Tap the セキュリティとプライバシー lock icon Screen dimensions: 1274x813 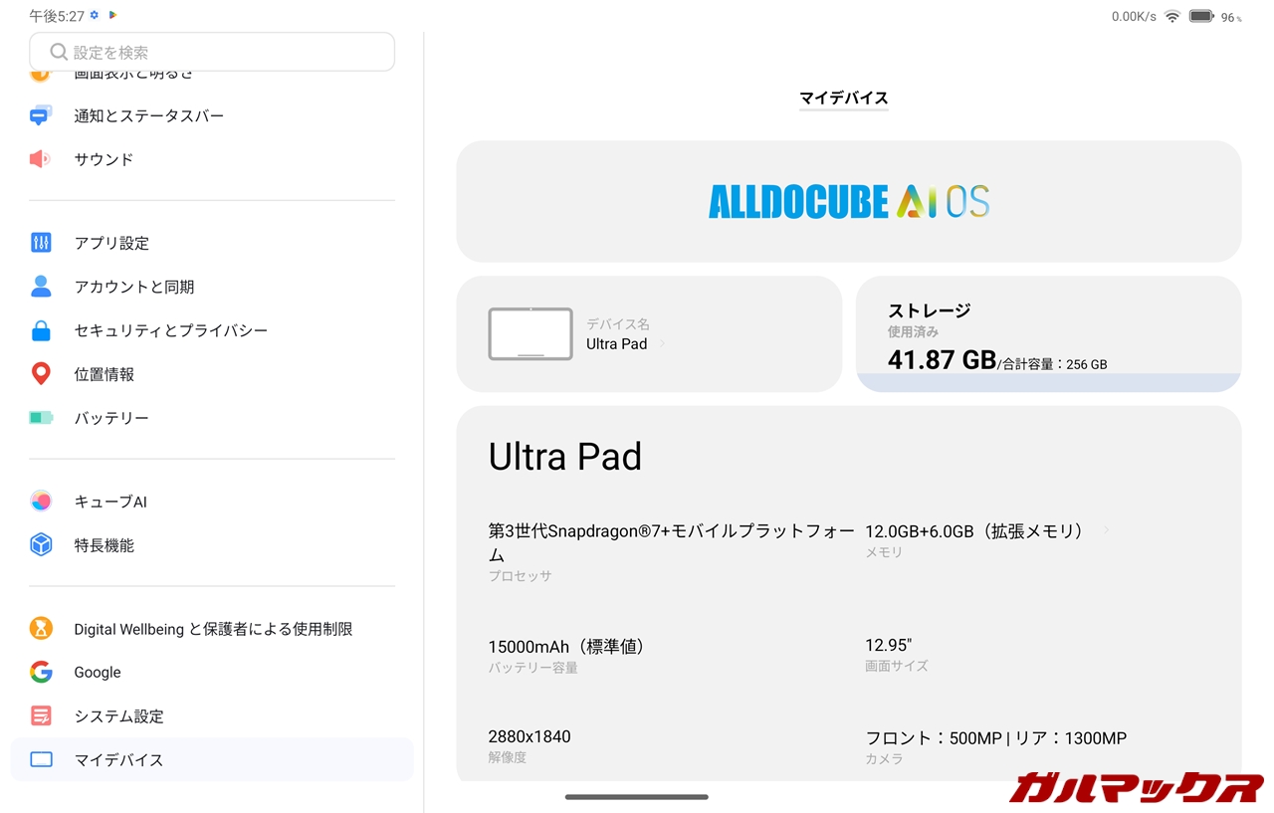click(x=41, y=330)
